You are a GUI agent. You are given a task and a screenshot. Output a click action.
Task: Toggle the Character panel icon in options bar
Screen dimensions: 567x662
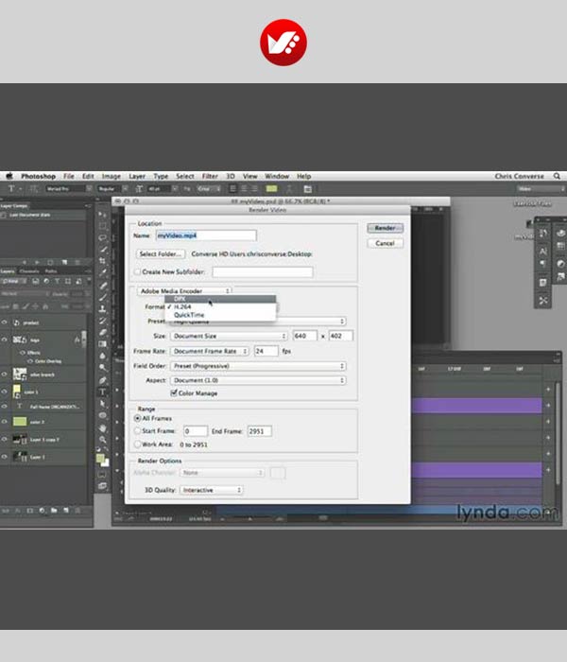pyautogui.click(x=307, y=189)
